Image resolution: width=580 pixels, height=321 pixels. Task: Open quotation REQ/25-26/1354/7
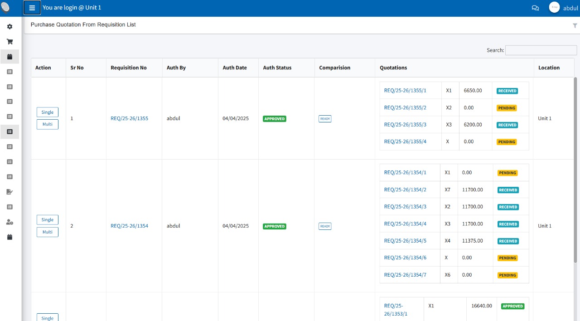(x=405, y=275)
